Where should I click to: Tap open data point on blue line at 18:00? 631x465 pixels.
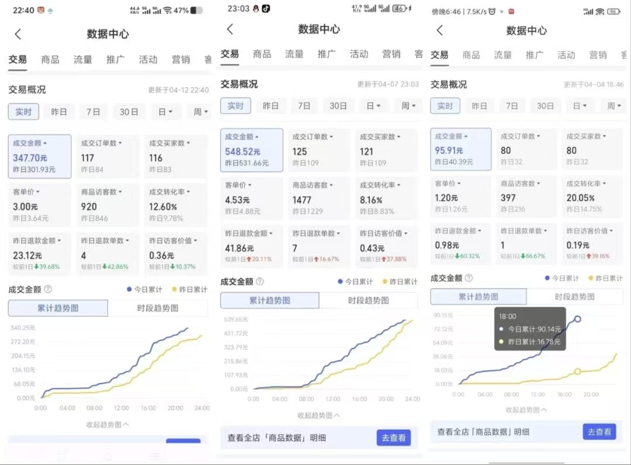(x=577, y=319)
